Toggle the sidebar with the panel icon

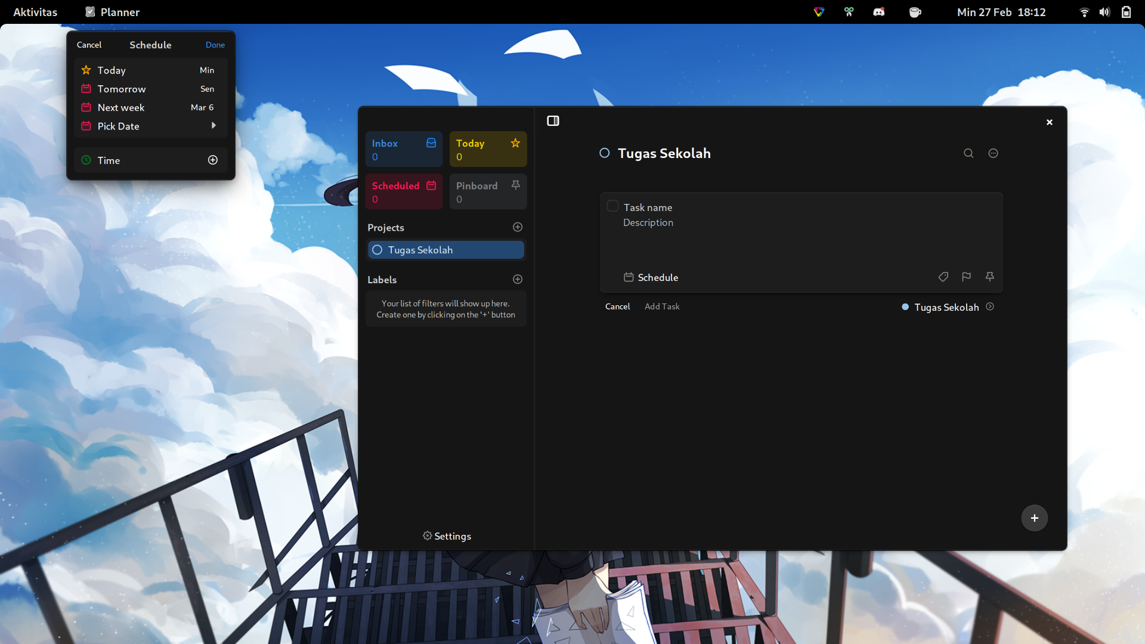click(553, 120)
